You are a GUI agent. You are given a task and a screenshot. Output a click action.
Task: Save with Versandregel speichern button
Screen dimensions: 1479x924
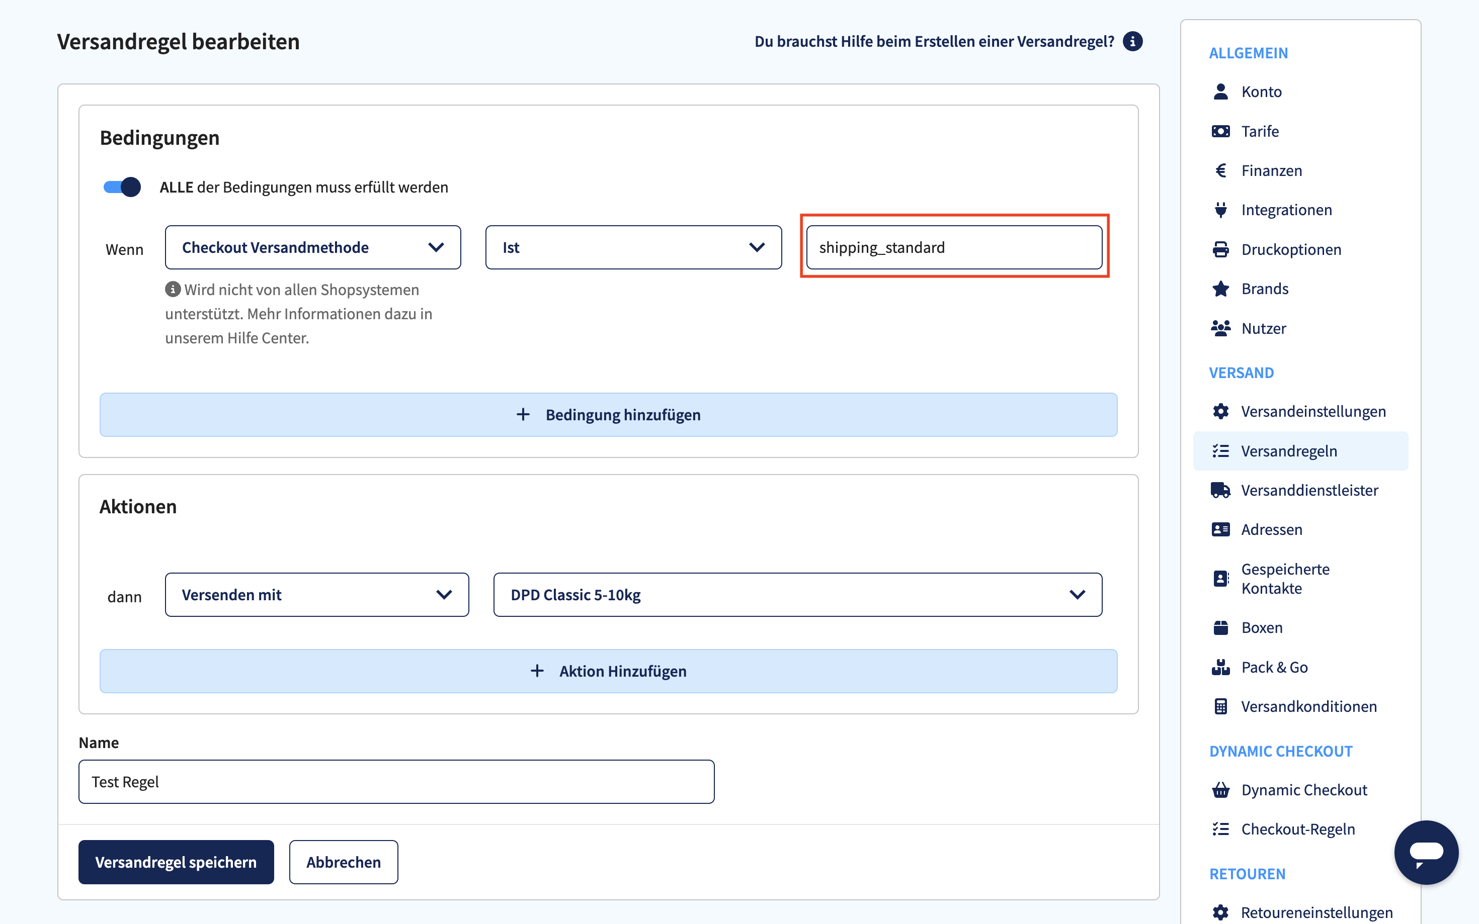pos(176,862)
